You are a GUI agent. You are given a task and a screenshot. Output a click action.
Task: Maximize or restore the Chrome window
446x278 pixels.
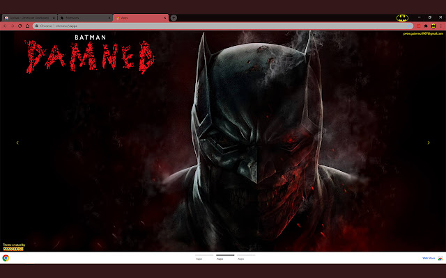point(430,17)
